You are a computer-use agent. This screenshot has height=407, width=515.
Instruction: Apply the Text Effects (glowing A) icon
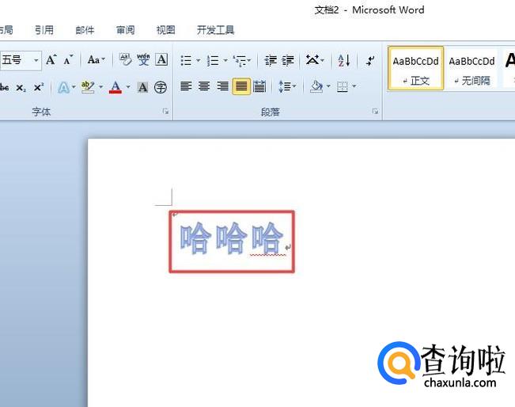(63, 88)
